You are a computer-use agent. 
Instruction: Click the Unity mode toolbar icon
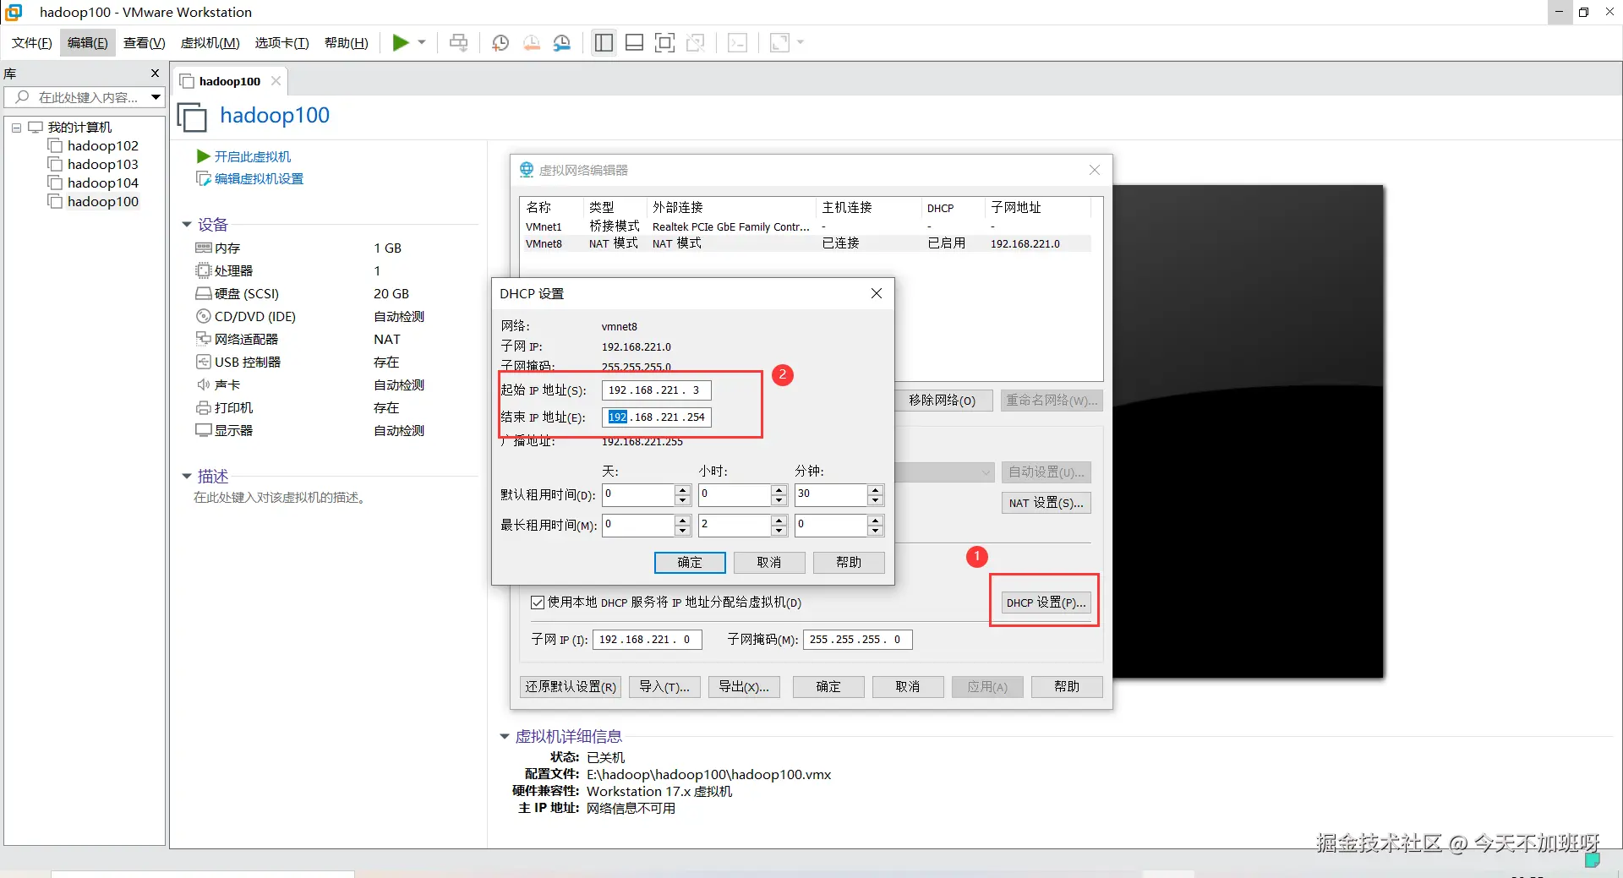(x=696, y=43)
